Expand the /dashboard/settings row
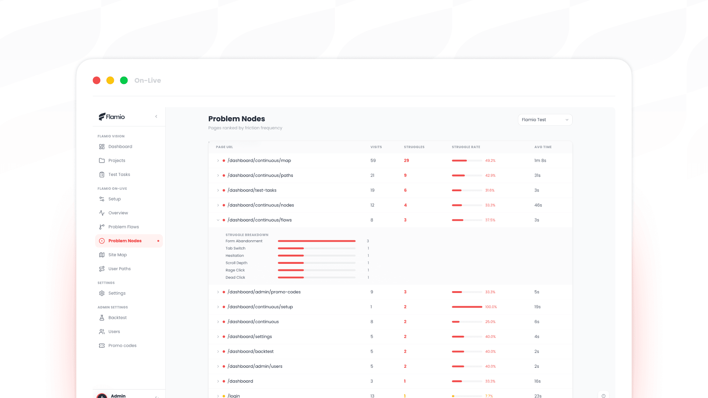The height and width of the screenshot is (398, 708). point(218,337)
